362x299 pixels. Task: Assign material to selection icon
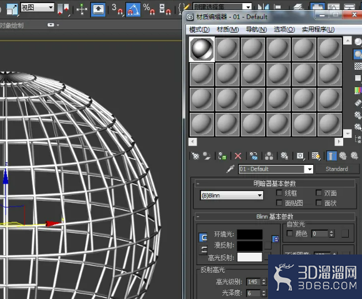(222, 156)
